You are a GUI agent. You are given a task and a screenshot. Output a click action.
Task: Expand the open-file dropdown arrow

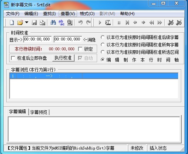click(x=27, y=22)
